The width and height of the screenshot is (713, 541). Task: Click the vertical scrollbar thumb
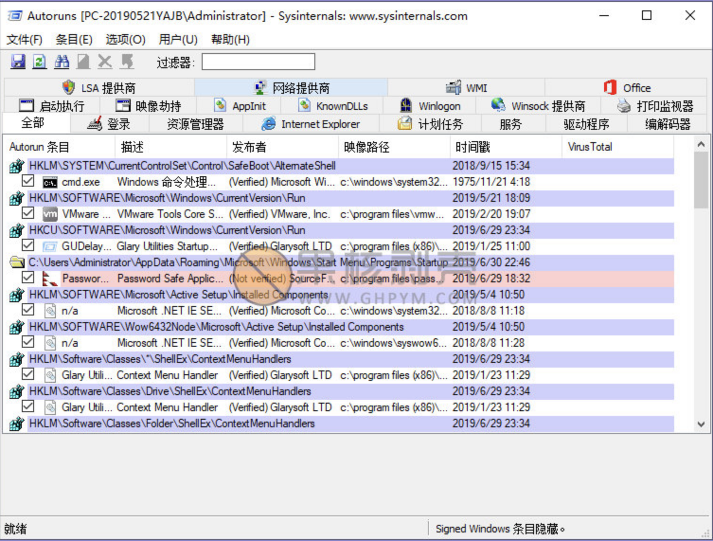(701, 180)
